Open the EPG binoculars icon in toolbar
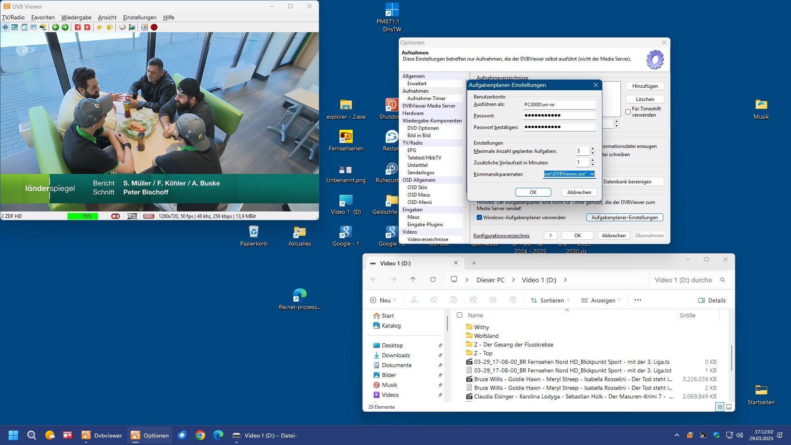 pyautogui.click(x=43, y=27)
